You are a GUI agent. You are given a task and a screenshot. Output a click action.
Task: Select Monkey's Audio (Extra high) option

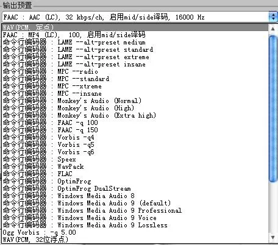coord(135,115)
